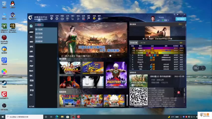Viewport: 212px width, 119px height.
Task: Open the 邮件 mail envelope icon
Action: tap(99, 19)
